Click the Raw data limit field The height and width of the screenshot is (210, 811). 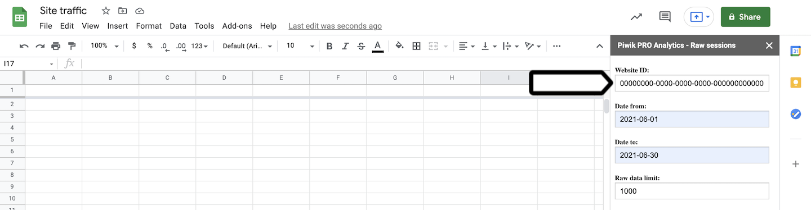(x=692, y=191)
